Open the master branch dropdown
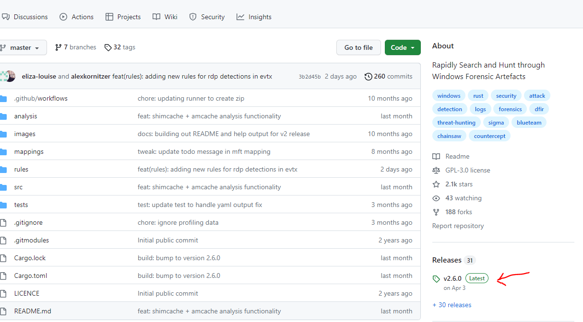The height and width of the screenshot is (322, 583). click(22, 47)
